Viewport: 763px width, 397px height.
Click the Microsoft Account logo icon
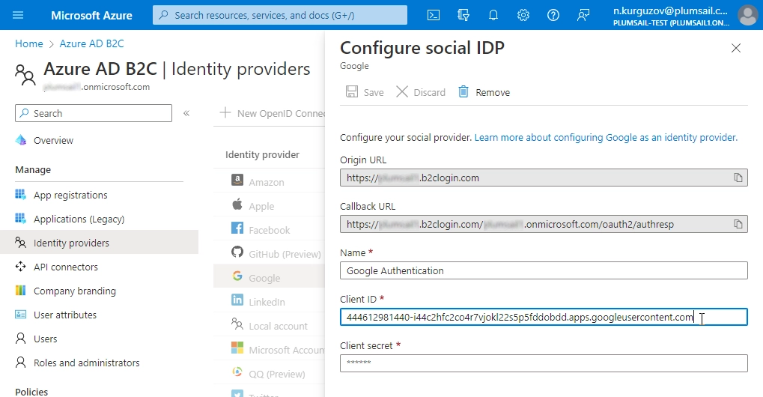(237, 348)
